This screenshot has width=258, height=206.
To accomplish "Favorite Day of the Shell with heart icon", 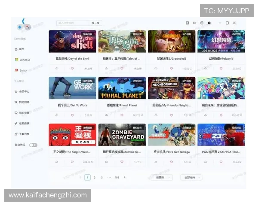I will [72, 68].
